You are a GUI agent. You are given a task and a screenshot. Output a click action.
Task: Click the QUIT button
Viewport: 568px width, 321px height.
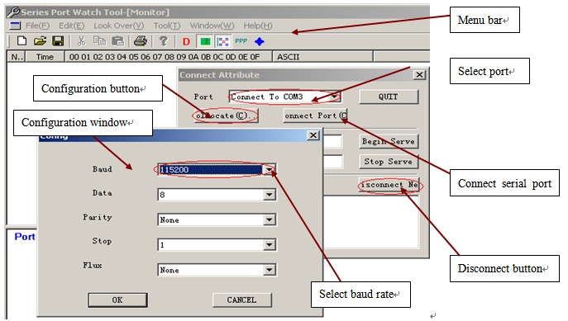389,97
